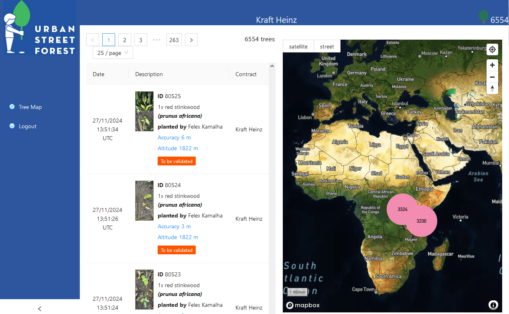Click ID 80523 text
509x314 pixels.
pos(169,274)
